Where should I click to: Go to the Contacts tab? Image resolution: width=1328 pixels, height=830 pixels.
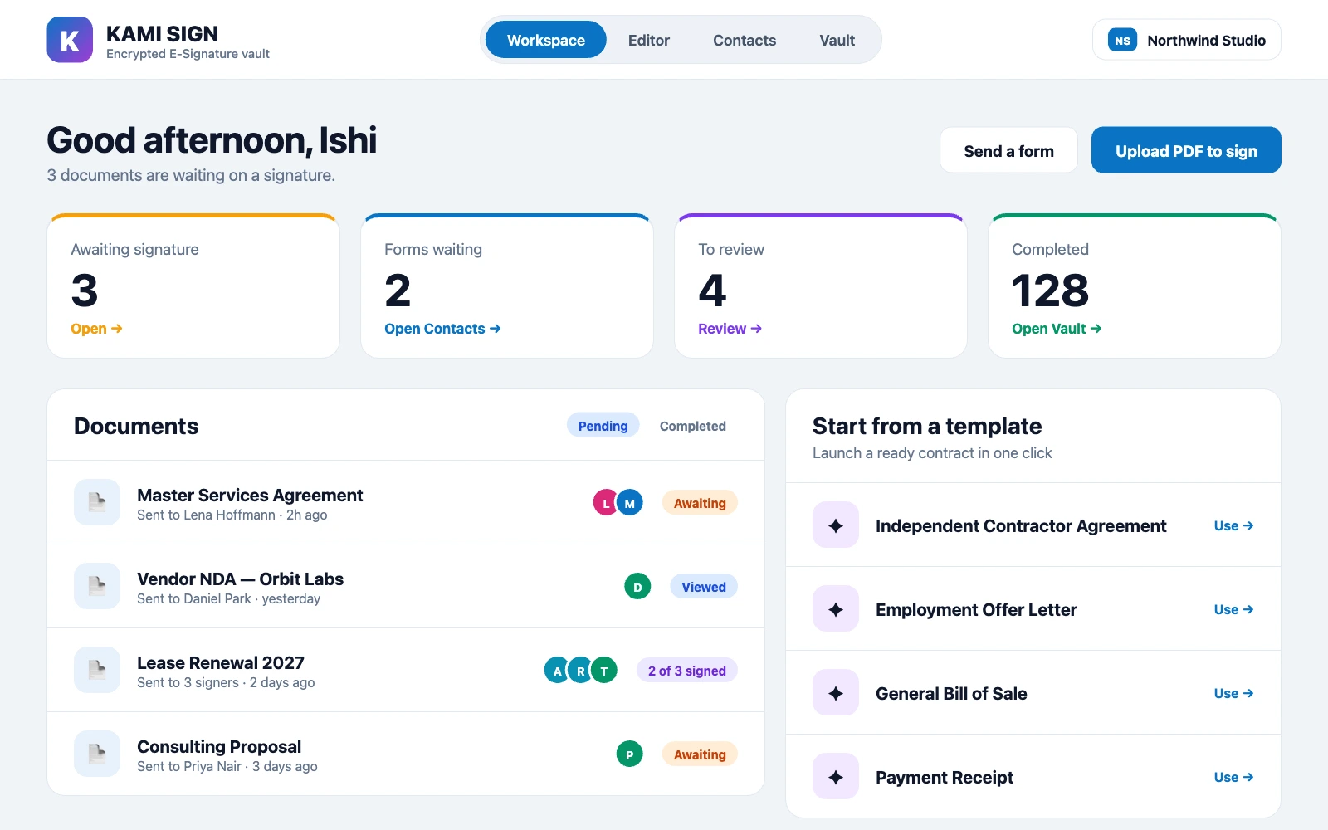tap(745, 40)
